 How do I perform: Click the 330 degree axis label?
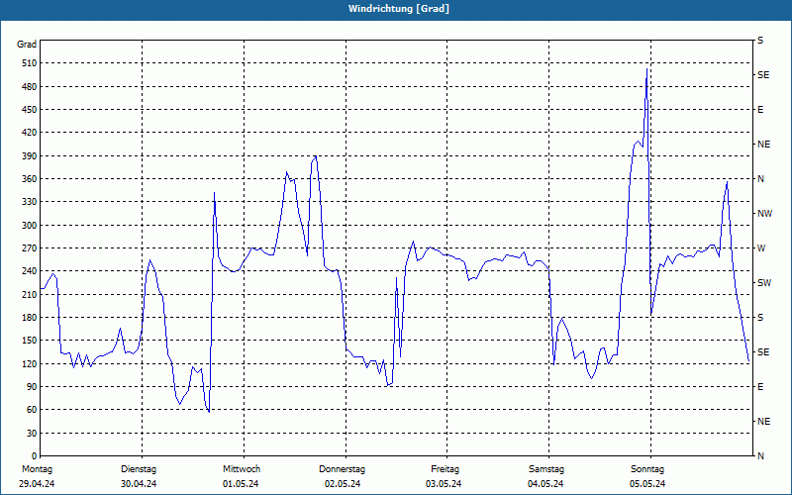coord(30,202)
